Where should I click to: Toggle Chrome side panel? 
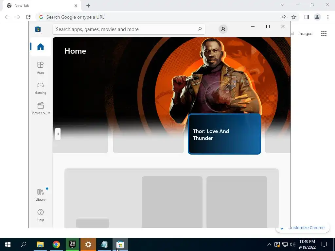click(x=307, y=17)
